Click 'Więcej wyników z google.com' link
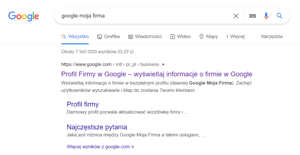 pyautogui.click(x=100, y=147)
